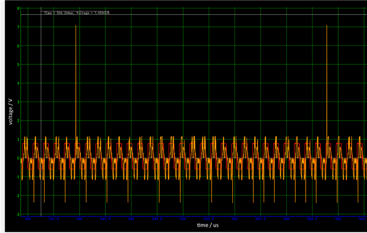The image size is (367, 233).
Task: Click the '-3' voltage axis tick label
Action: (18, 215)
